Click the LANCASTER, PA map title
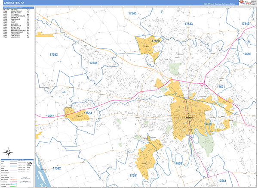Screen dimensions: 258x188 pos(14,3)
